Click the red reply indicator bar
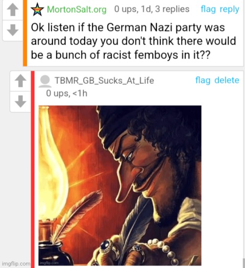 click(x=33, y=170)
